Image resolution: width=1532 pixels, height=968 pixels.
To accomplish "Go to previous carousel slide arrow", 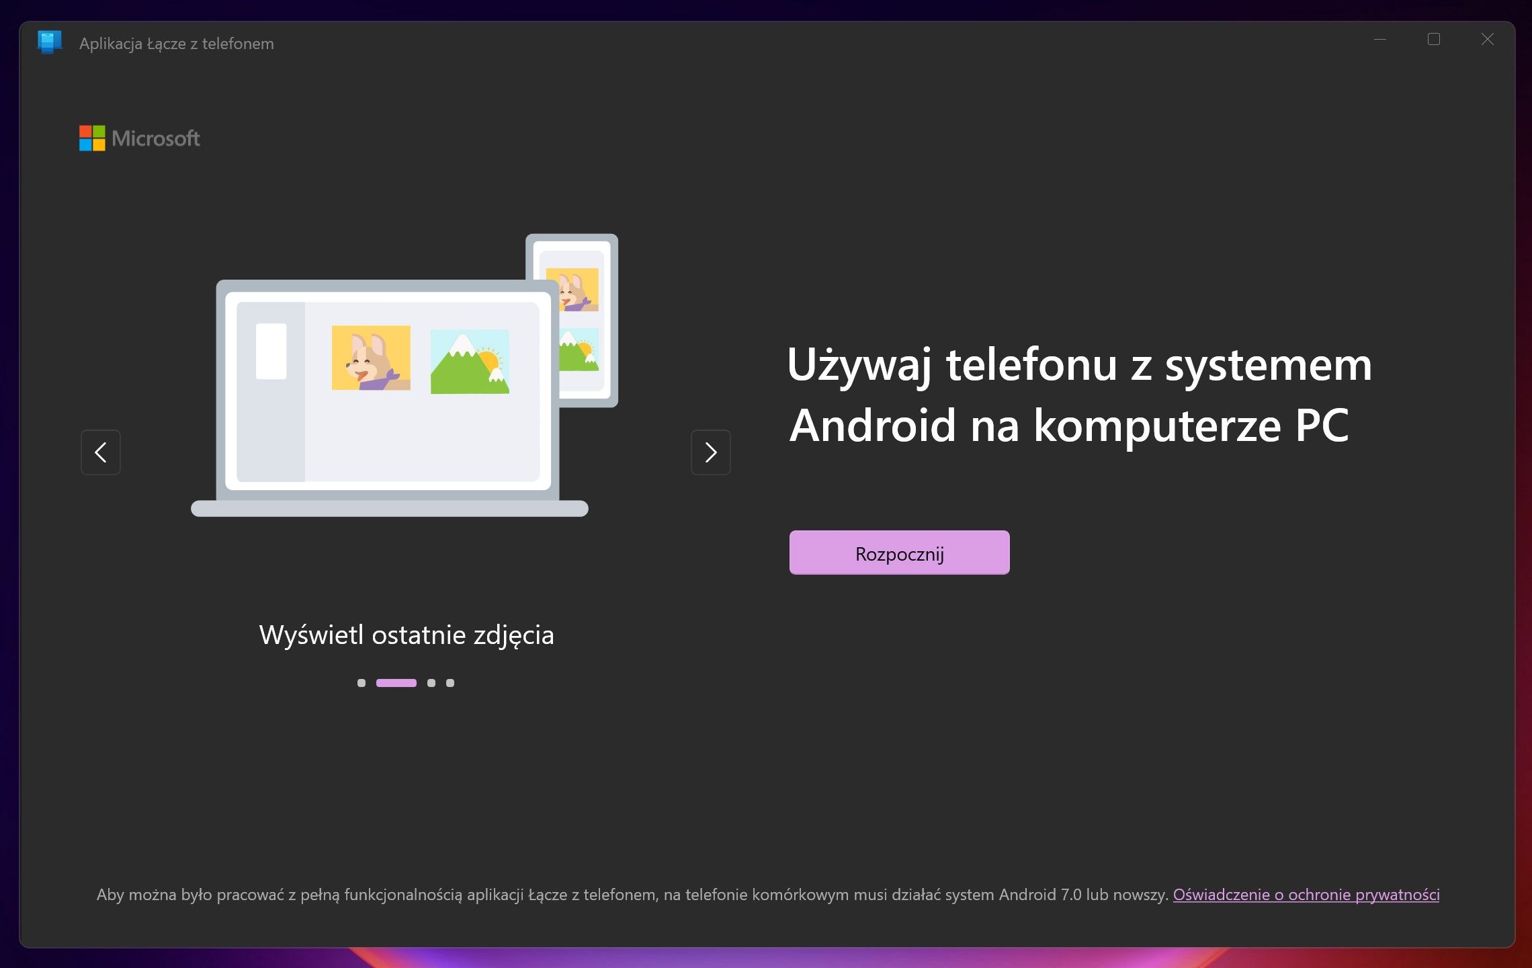I will 101,452.
